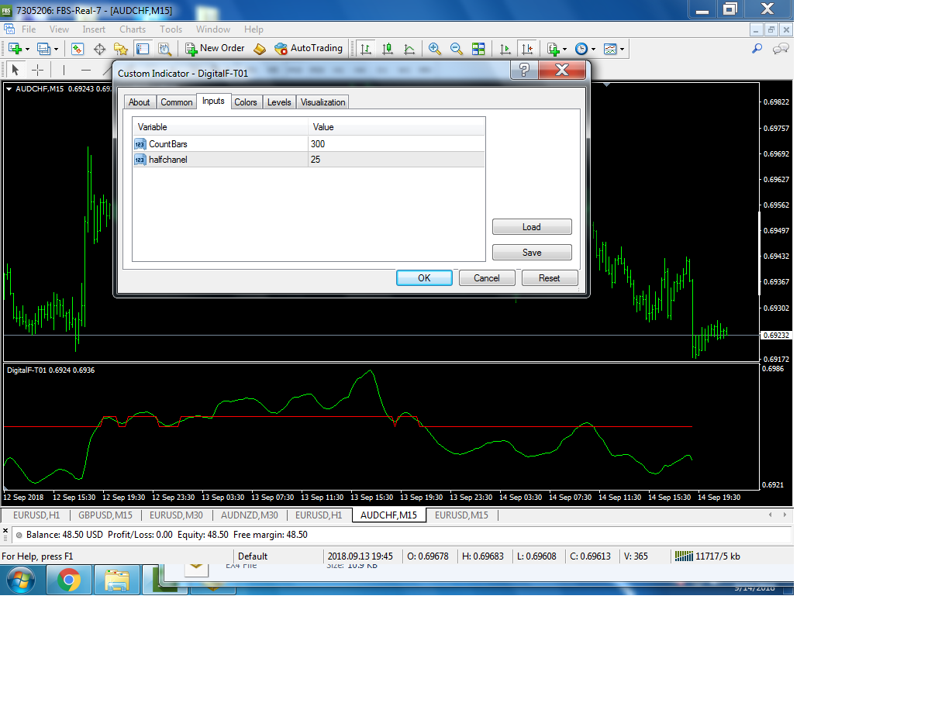Viewport: 952px width, 713px height.
Task: Switch to the AUDNZD,M30 chart tab
Action: coord(250,515)
